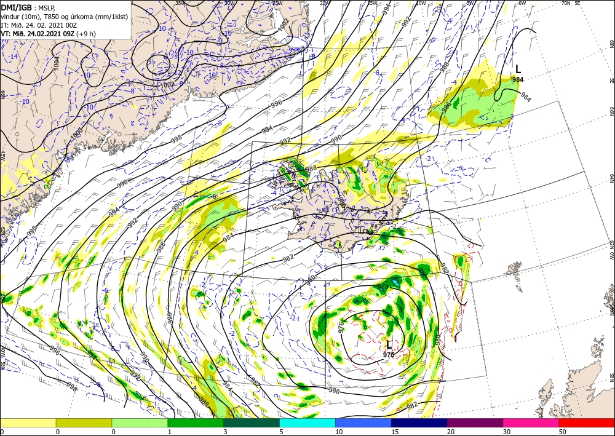Select the medium green swatch starting at 1
This screenshot has height=436, width=615.
tap(196, 422)
